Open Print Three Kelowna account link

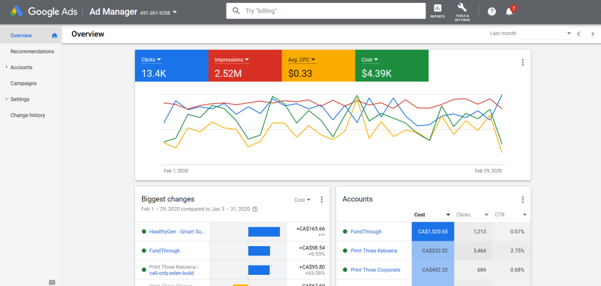(x=374, y=251)
